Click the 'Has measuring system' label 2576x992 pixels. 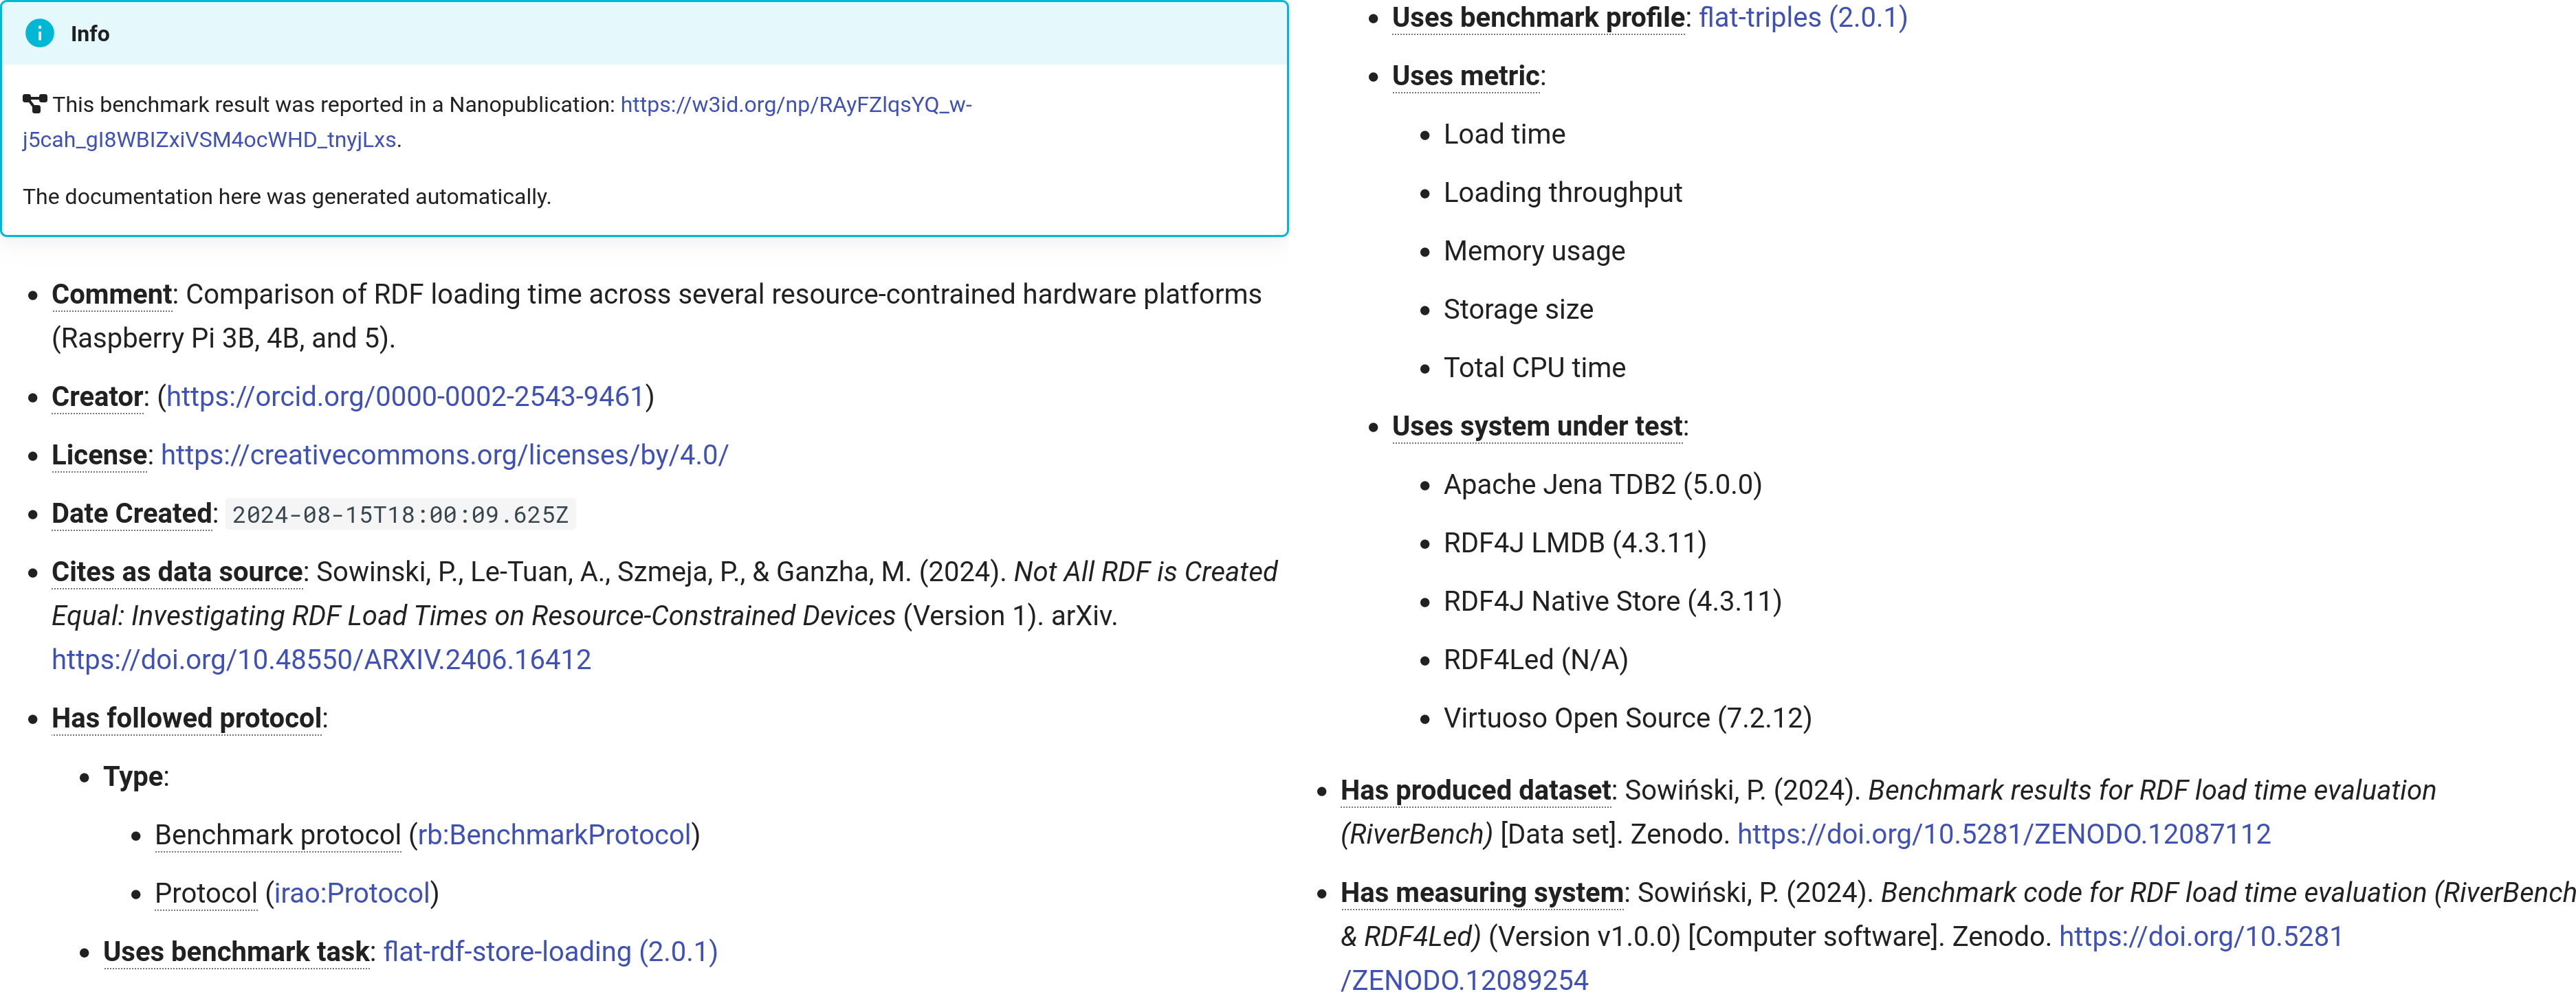1481,893
